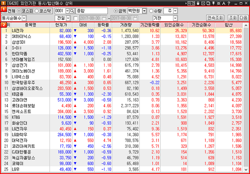Viewport: 250px width, 174px height.
Task: Sort by the 등락률 column header
Action: pyautogui.click(x=103, y=25)
